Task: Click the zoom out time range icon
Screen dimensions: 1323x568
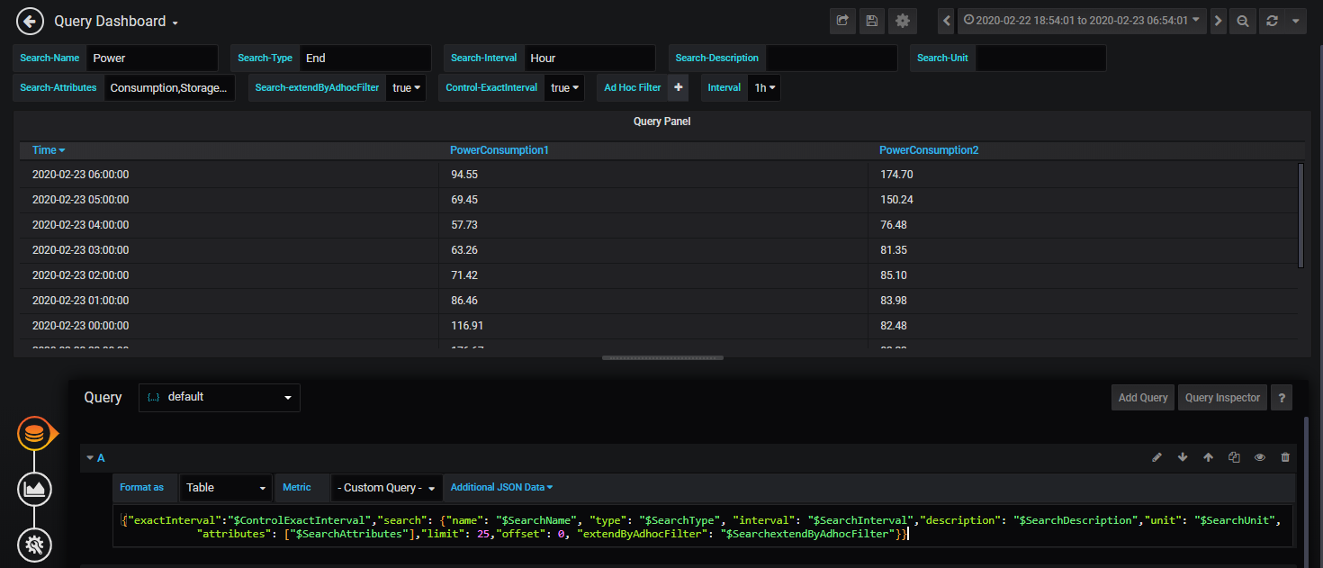Action: 1243,21
